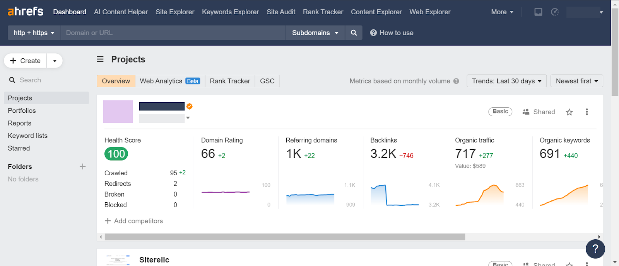Click the Create button
The image size is (619, 266).
point(26,61)
